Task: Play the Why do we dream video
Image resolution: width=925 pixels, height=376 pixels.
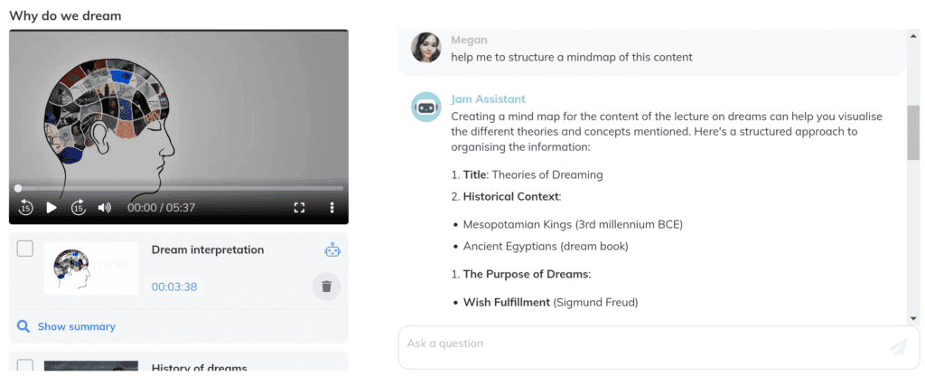Action: point(51,208)
